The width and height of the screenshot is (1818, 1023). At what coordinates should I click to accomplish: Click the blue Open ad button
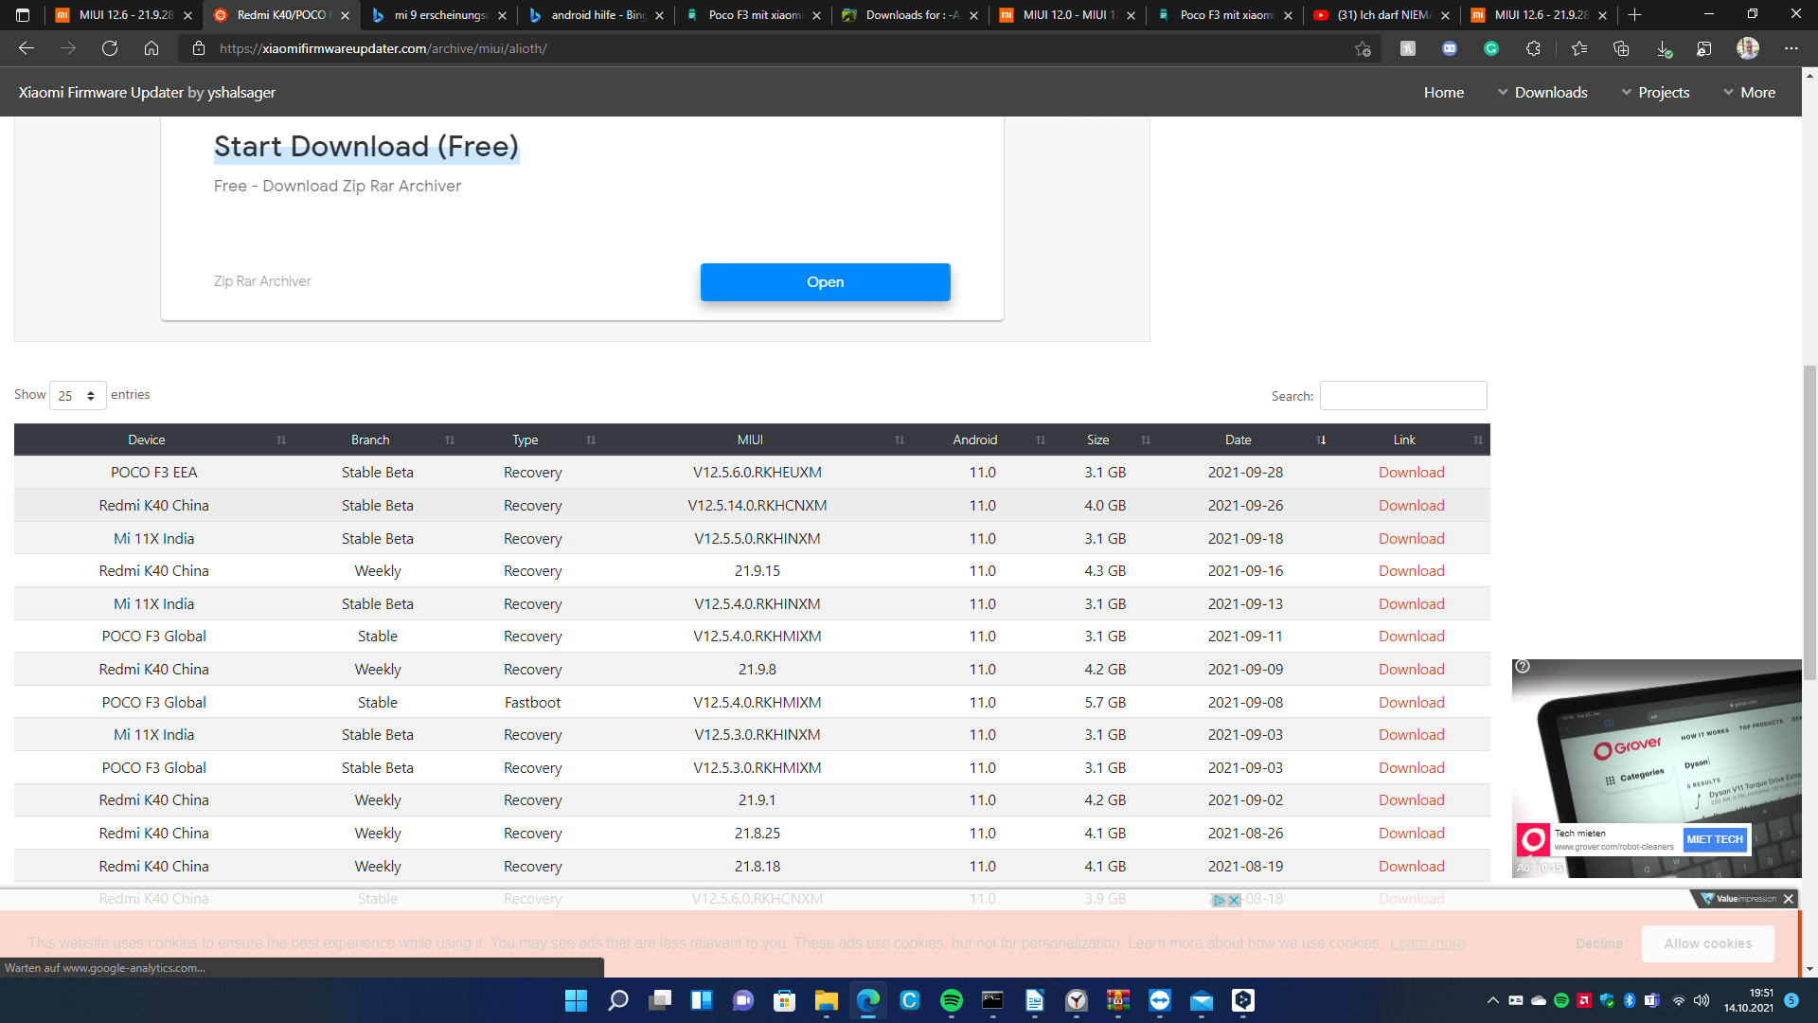pos(825,282)
